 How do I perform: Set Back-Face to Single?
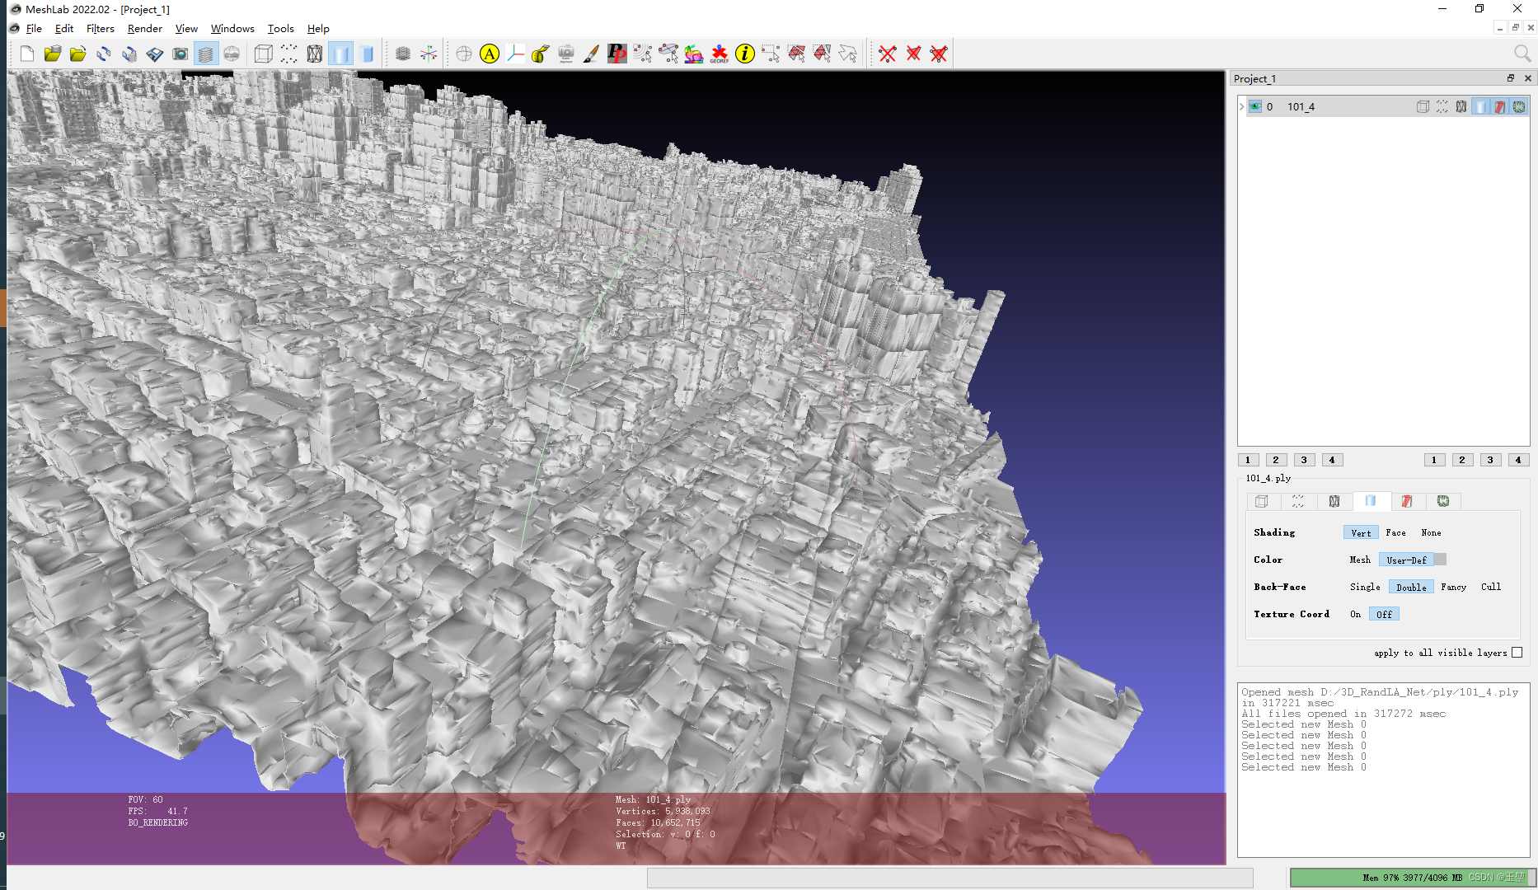click(x=1365, y=587)
